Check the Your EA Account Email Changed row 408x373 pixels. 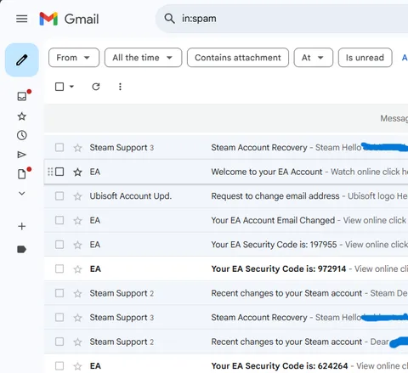click(x=59, y=220)
